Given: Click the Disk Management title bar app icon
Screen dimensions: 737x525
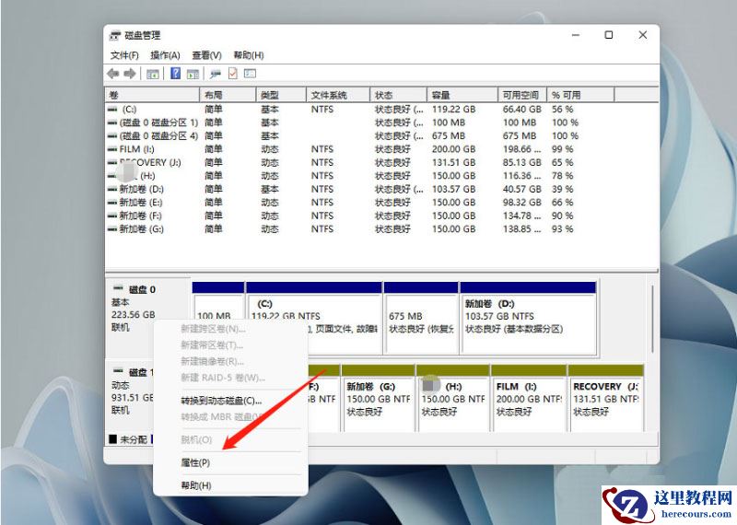Looking at the screenshot, I should pyautogui.click(x=115, y=35).
